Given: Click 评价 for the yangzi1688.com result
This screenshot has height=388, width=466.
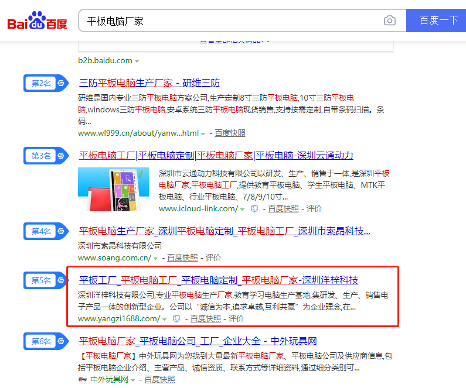Looking at the screenshot, I should coord(236,318).
